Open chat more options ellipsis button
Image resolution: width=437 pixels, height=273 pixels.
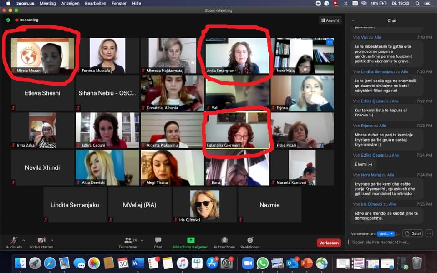[x=429, y=233]
